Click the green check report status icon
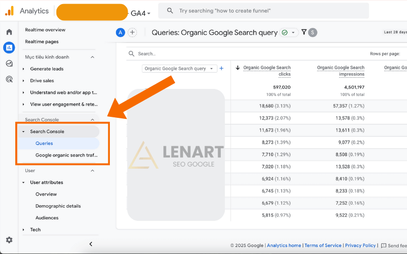Viewport: 407px width, 254px height. tap(285, 33)
